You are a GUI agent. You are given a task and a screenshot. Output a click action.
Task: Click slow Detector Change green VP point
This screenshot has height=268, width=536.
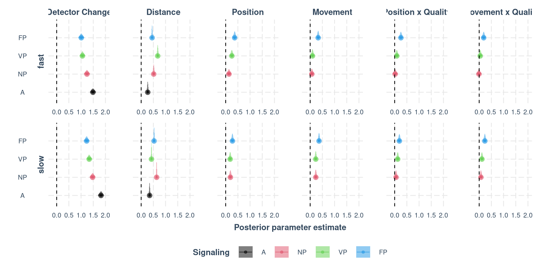[89, 159]
